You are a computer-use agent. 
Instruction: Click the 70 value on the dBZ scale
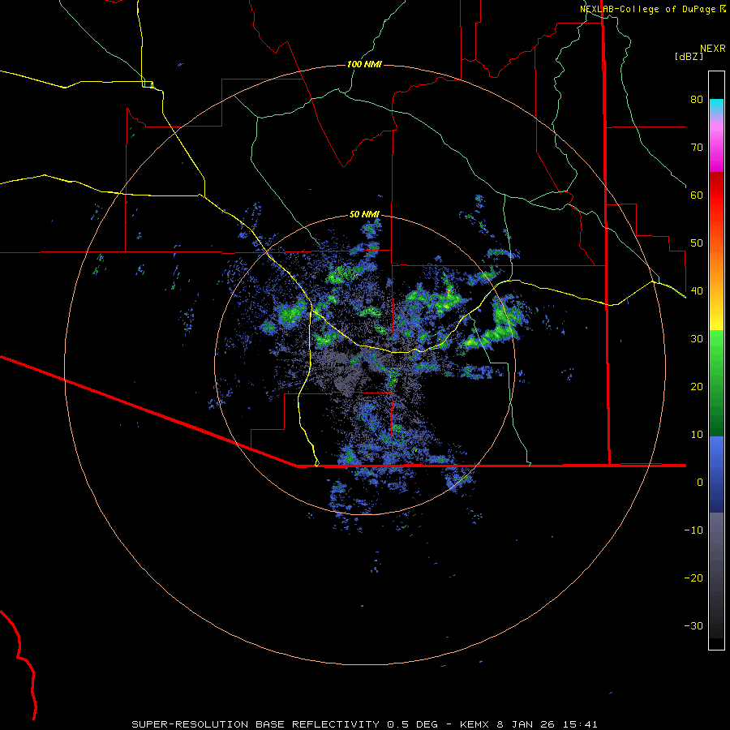coord(697,148)
